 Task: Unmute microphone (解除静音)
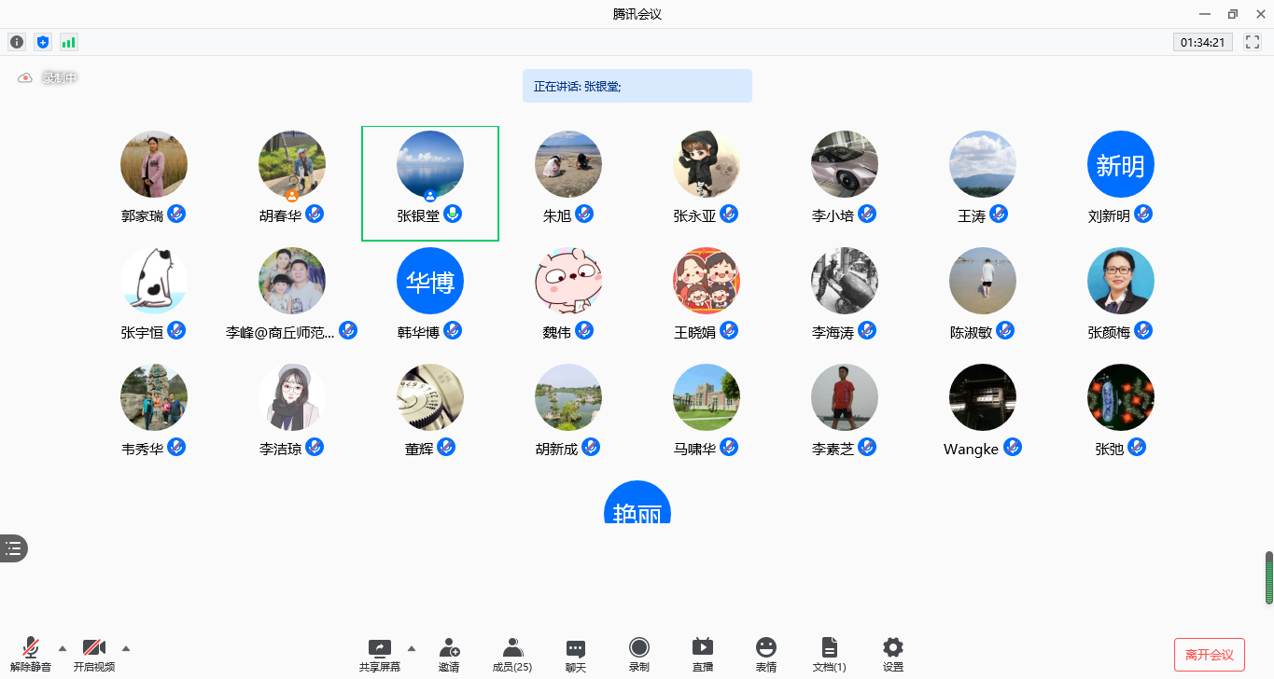click(31, 655)
